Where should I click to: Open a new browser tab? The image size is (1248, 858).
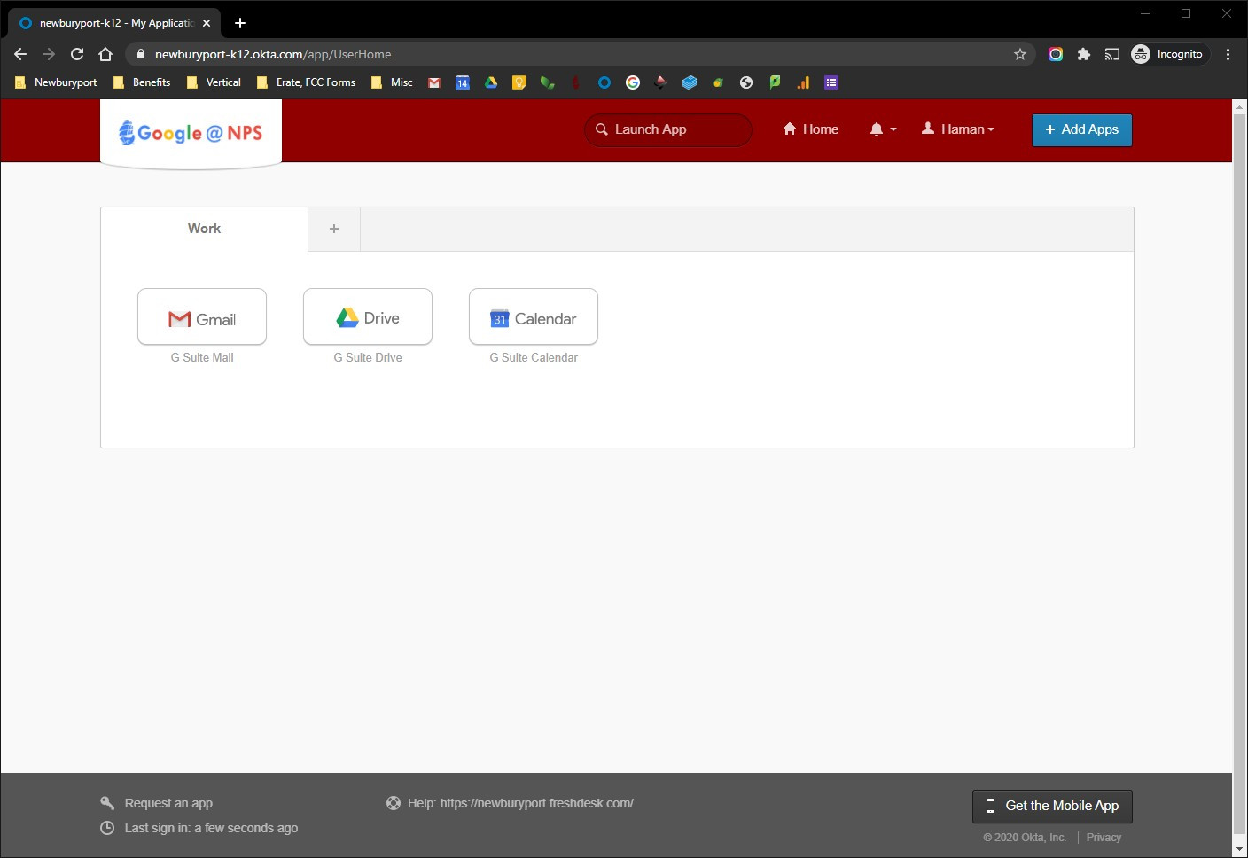point(240,23)
